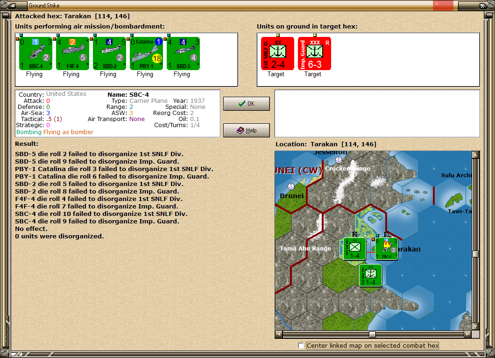Viewport: 495px width, 358px height.
Task: Click 'Bombing Flying as bomber' status text
Action: [55, 132]
